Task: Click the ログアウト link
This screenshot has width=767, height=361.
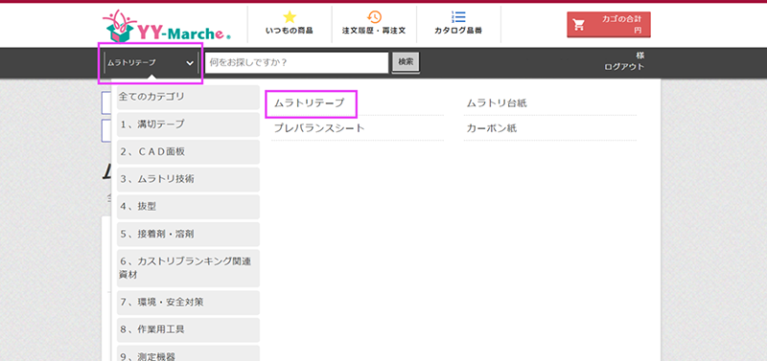Action: click(x=624, y=67)
